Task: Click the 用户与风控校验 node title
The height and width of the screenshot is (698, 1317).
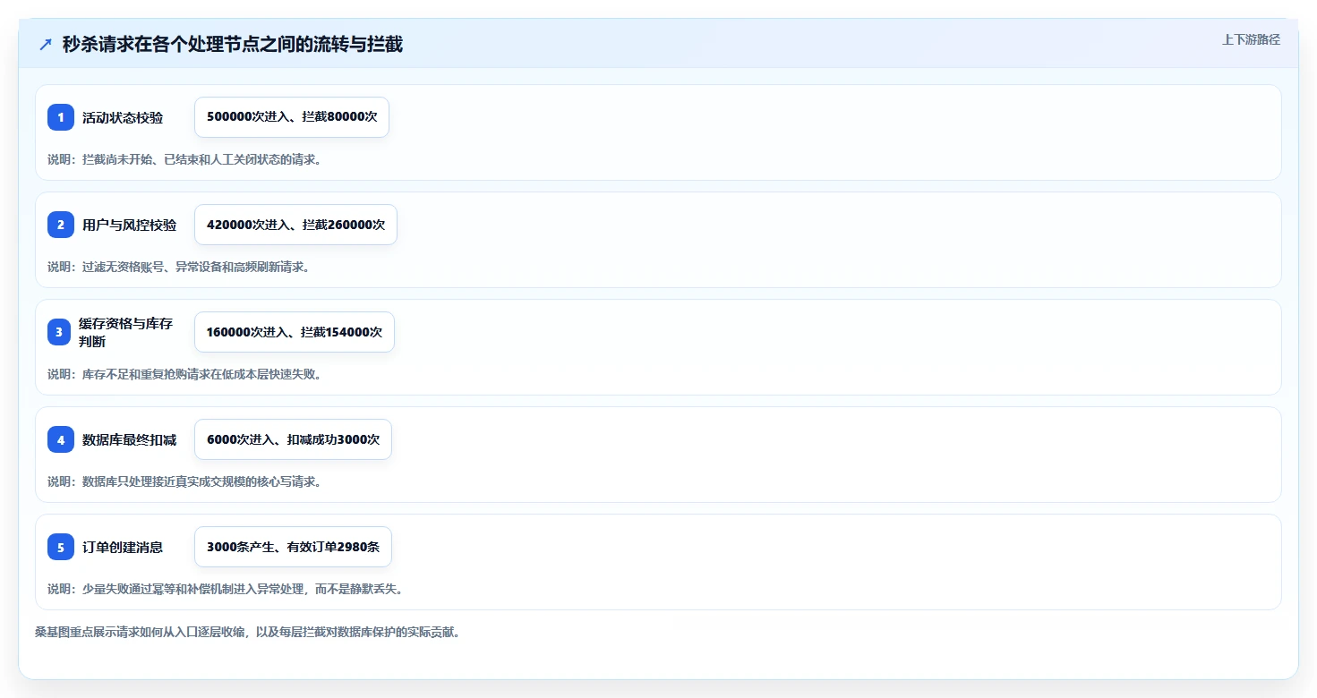Action: 130,225
